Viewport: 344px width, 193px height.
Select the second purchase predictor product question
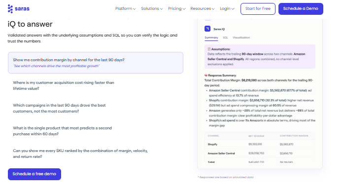[x=62, y=131]
